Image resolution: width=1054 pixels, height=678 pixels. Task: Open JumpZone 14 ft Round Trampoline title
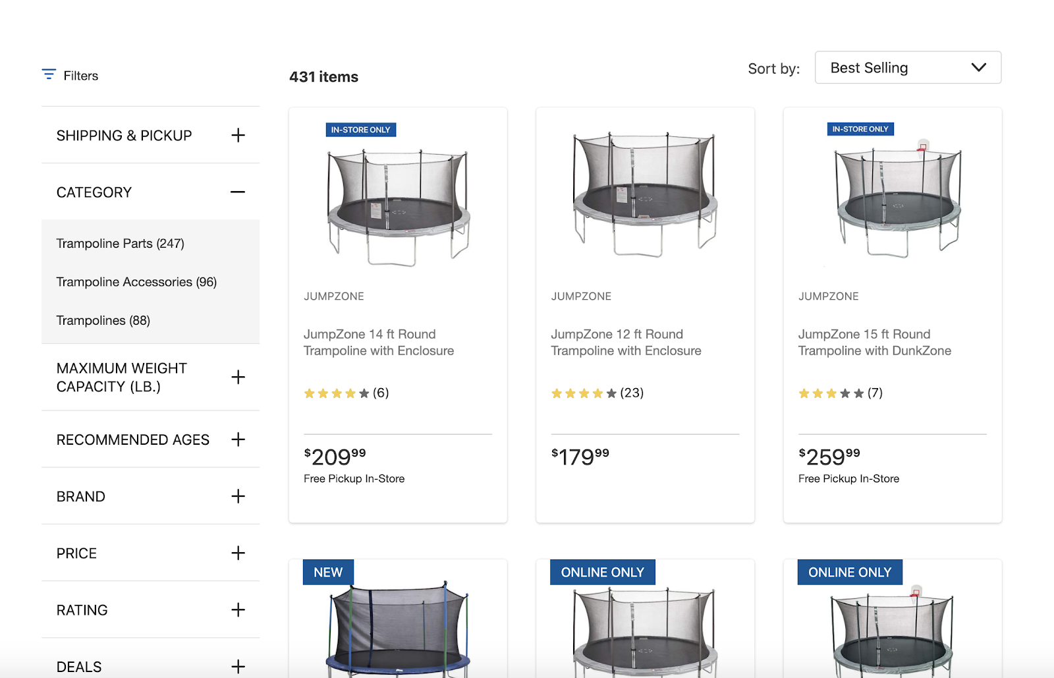tap(378, 343)
